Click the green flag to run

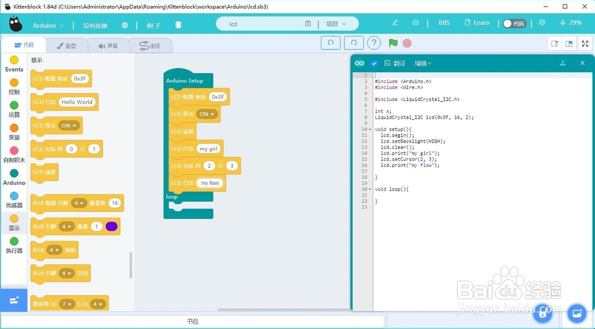click(393, 43)
